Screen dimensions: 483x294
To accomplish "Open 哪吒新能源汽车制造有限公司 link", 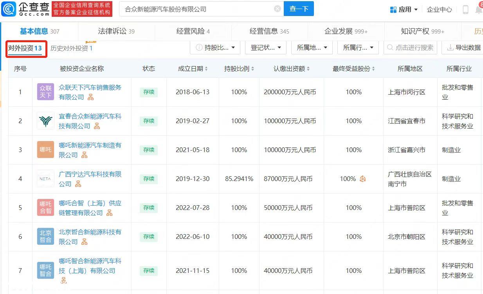I will (90, 150).
